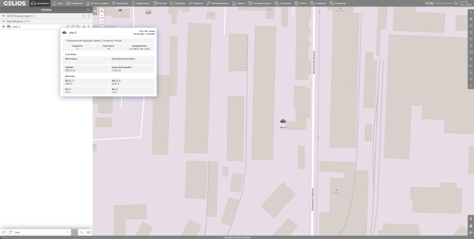Open settings gear for ООО Логичи групп
474x239 pixels.
tap(83, 16)
